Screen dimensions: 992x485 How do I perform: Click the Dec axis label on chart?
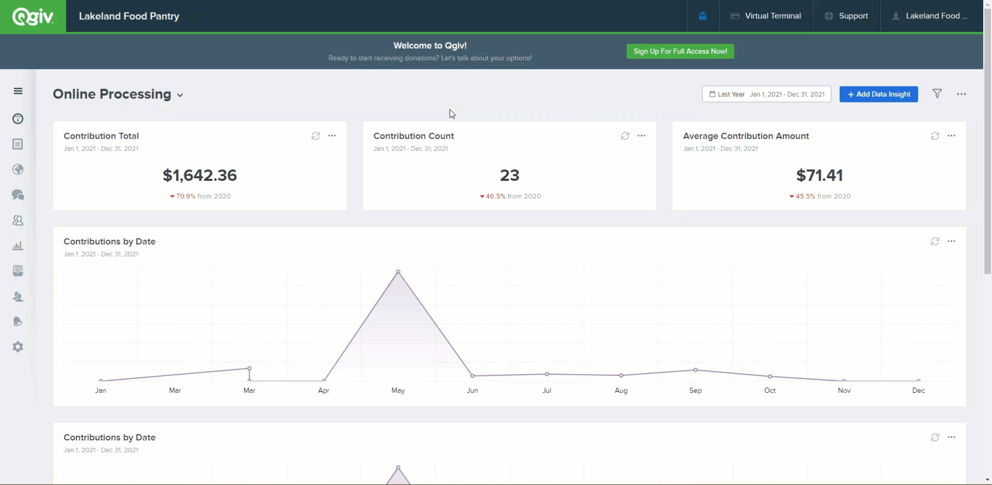point(918,391)
